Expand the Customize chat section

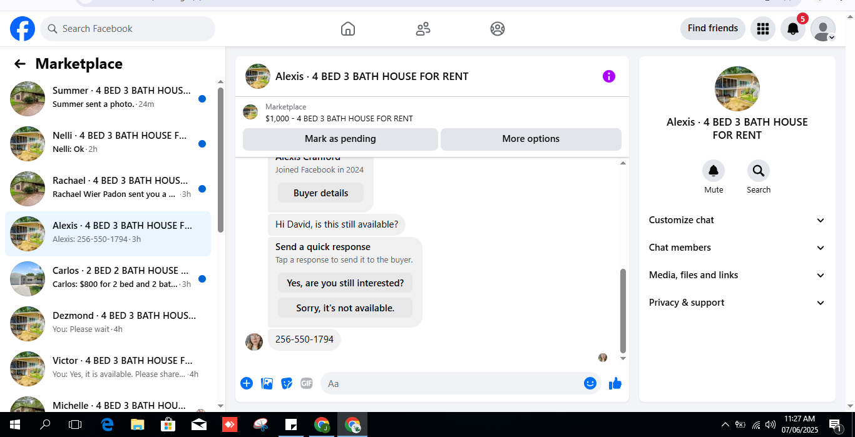point(737,220)
